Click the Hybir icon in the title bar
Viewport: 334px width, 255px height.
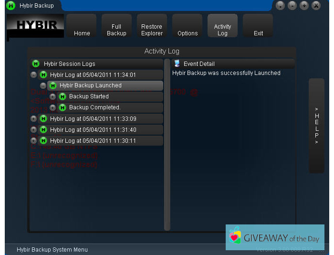click(x=10, y=6)
